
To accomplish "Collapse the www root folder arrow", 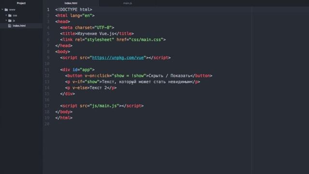I will point(2,10).
